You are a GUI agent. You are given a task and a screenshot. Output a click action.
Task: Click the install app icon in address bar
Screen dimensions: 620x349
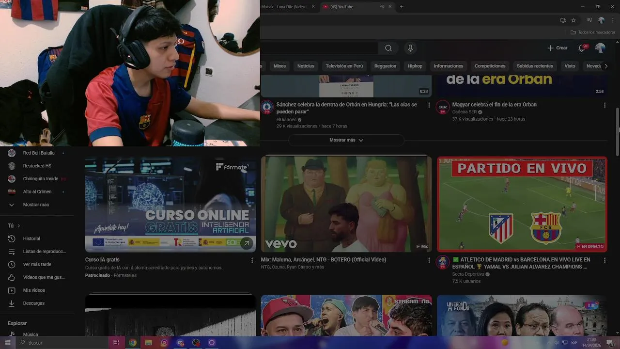pyautogui.click(x=563, y=20)
